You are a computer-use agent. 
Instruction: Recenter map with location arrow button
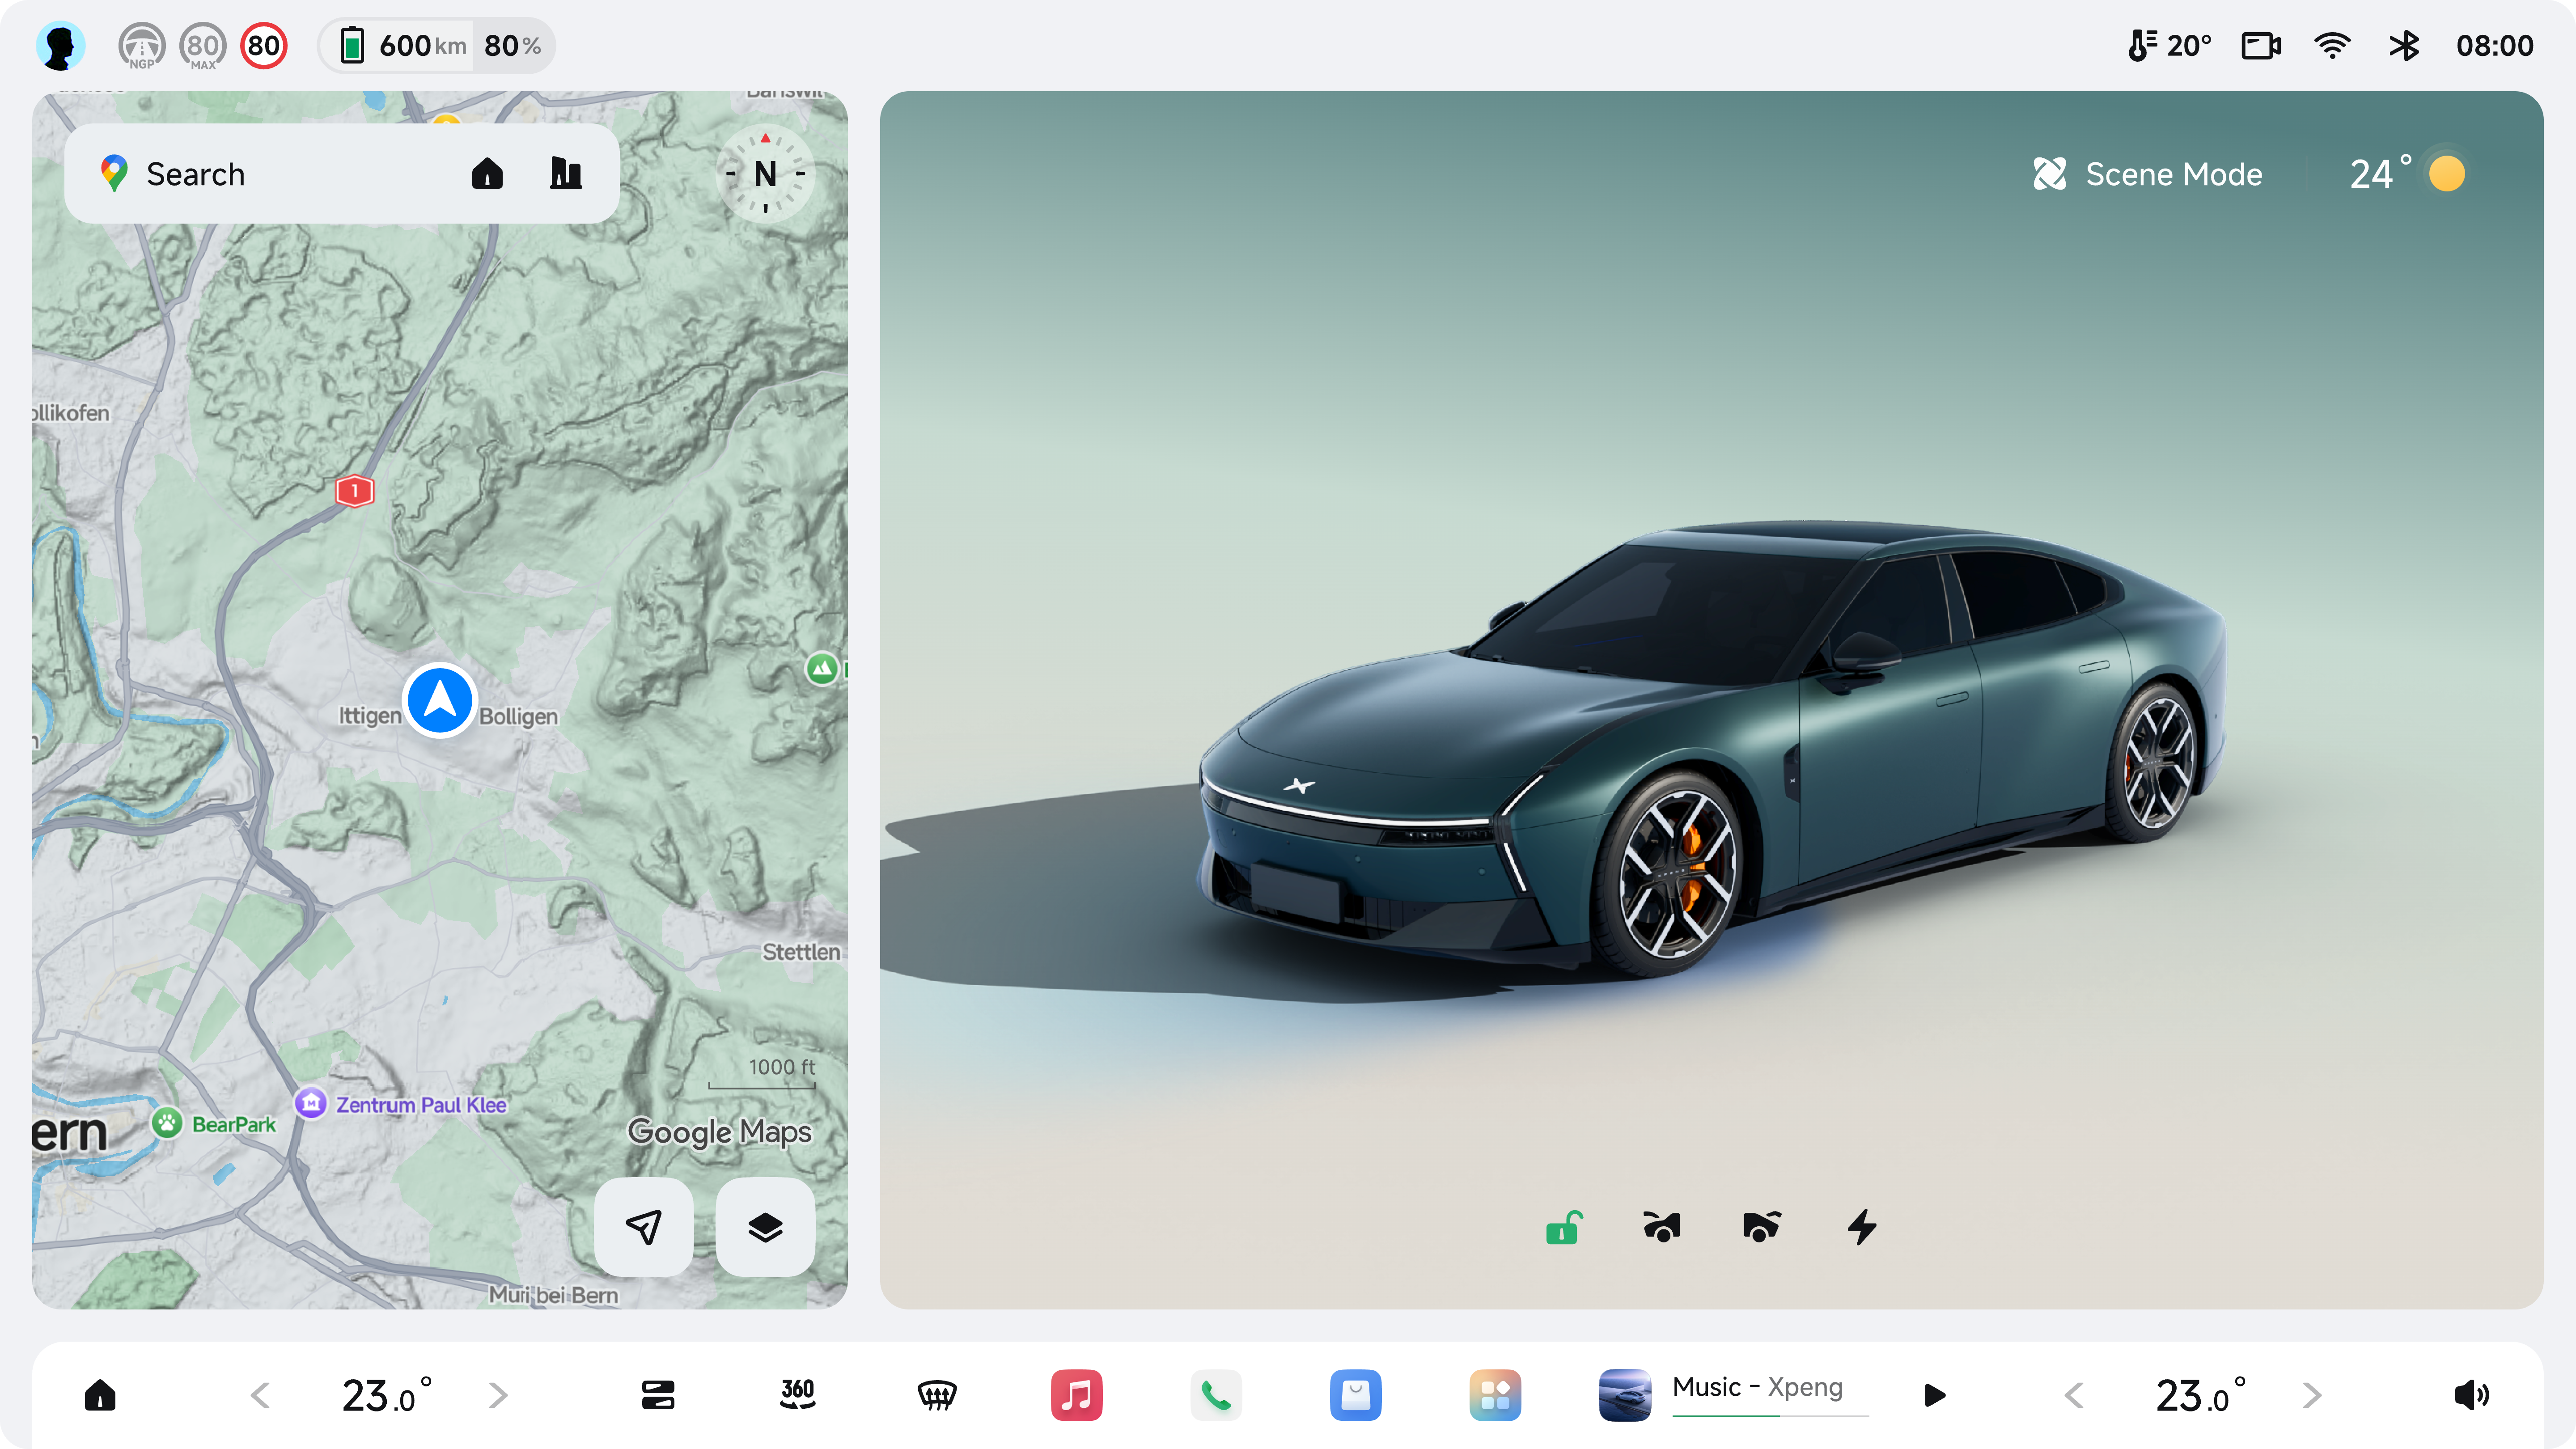click(644, 1227)
